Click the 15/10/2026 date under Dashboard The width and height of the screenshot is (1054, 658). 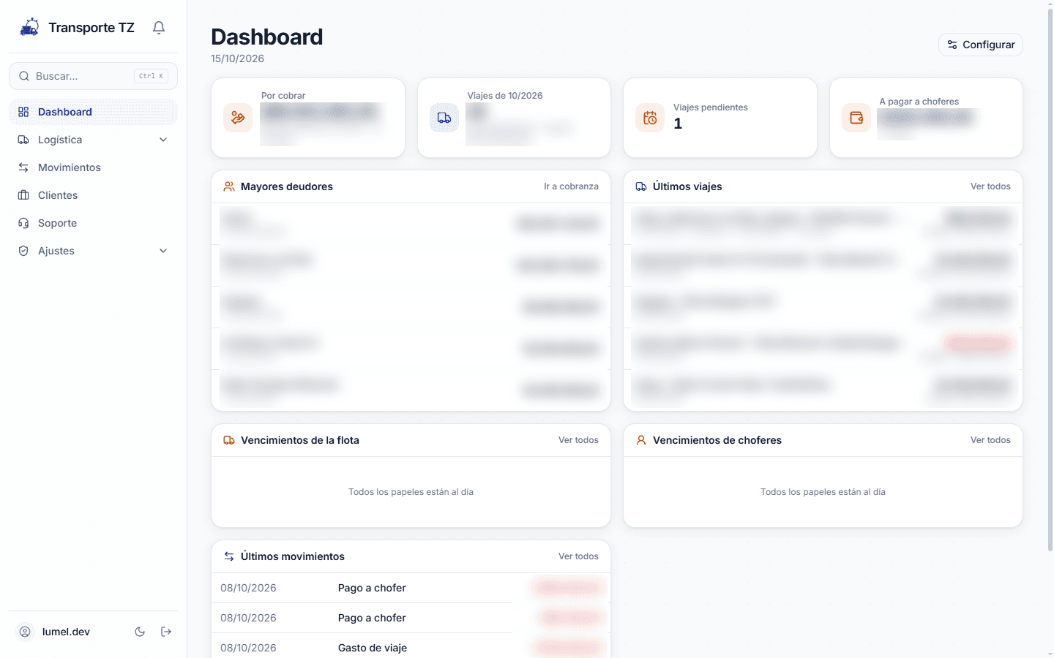coord(238,58)
